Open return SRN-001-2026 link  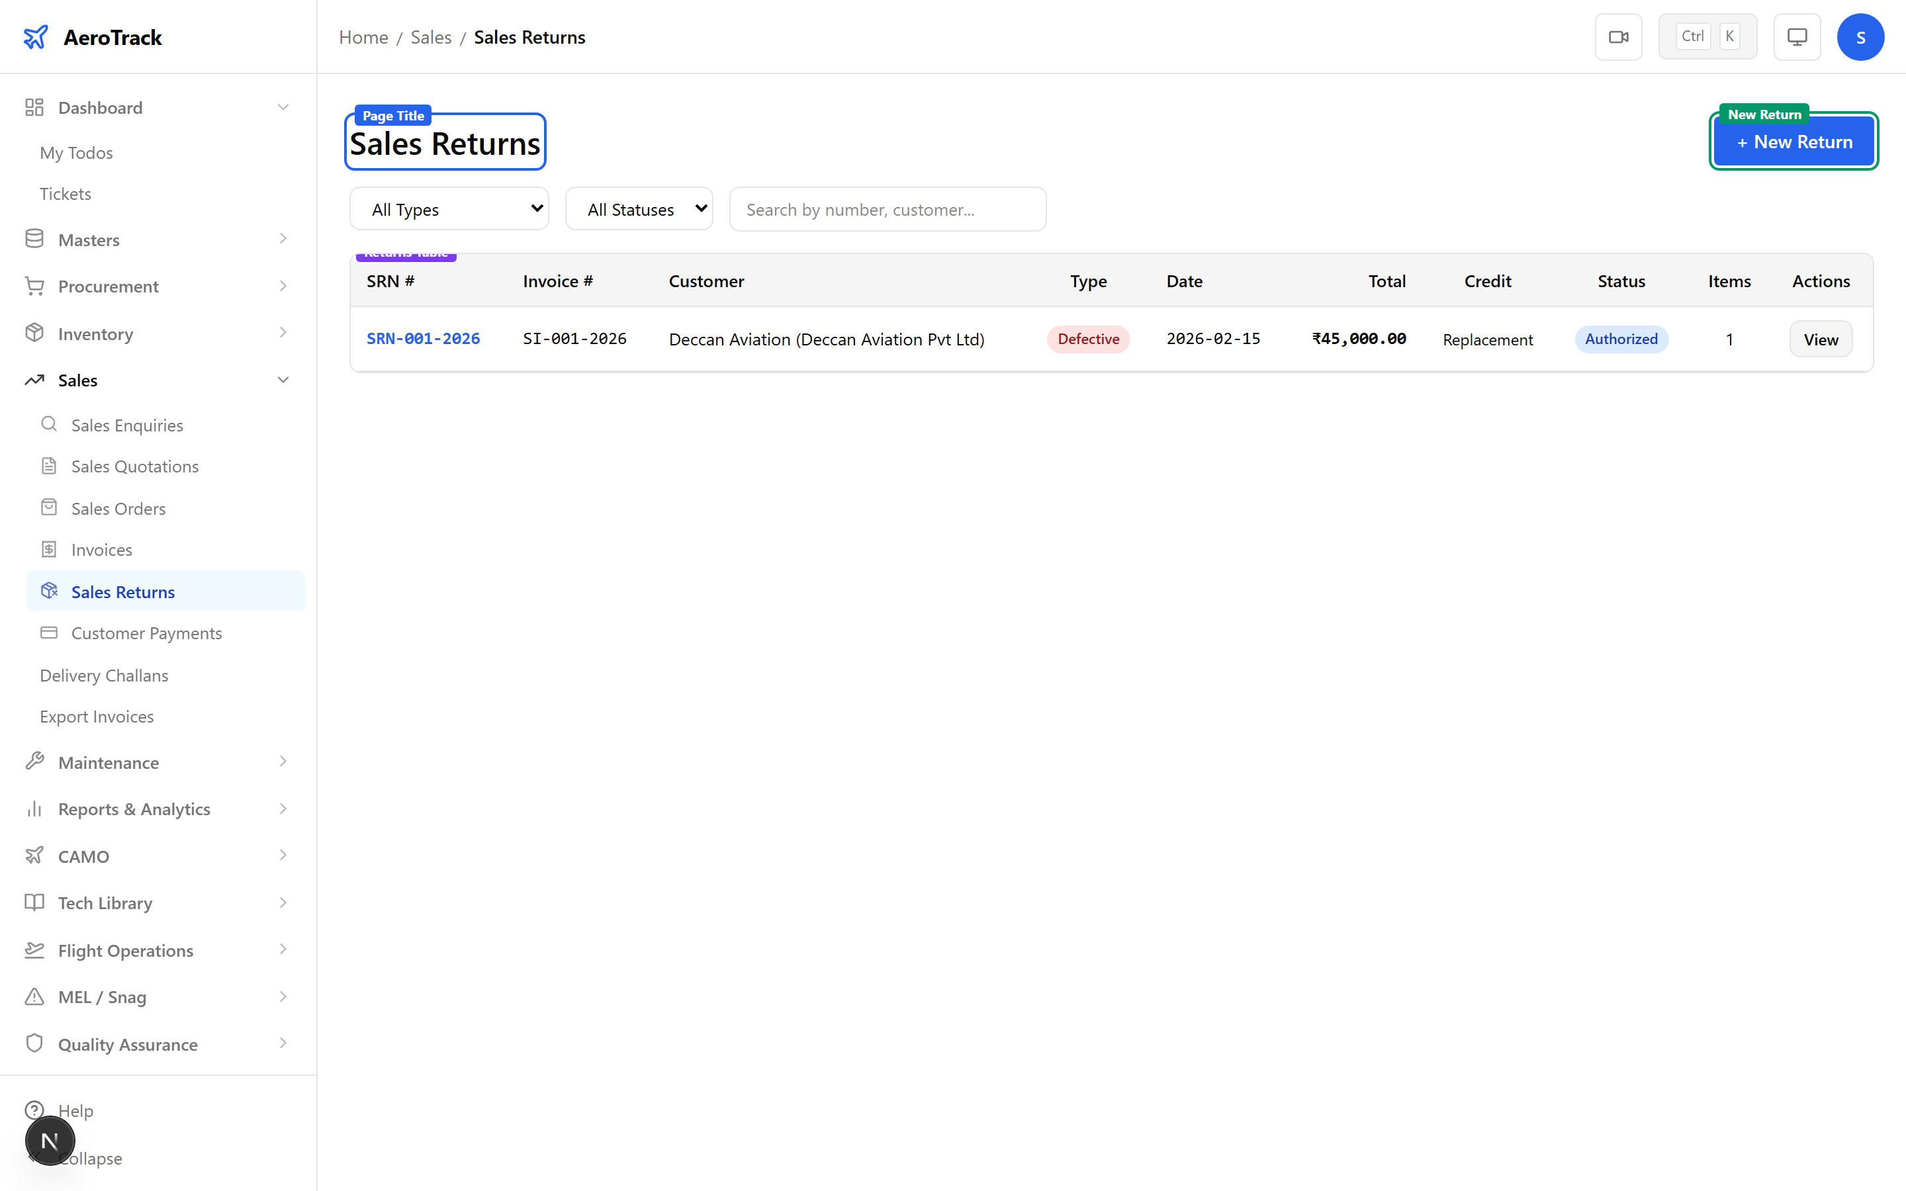pos(423,339)
